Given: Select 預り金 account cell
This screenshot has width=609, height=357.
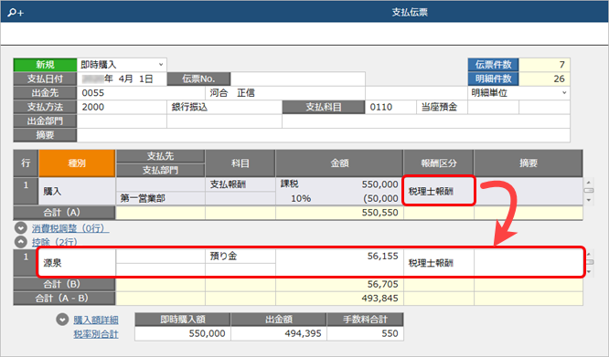Looking at the screenshot, I should [x=240, y=257].
